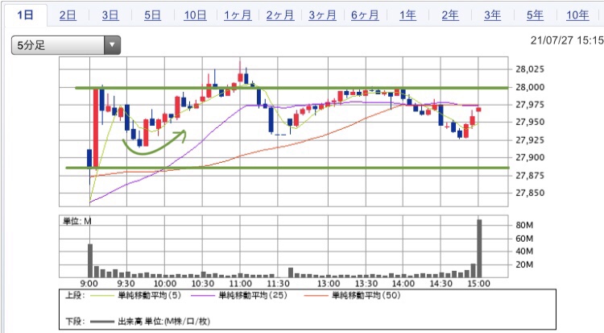Click the 出来高 legend entry

click(x=163, y=322)
